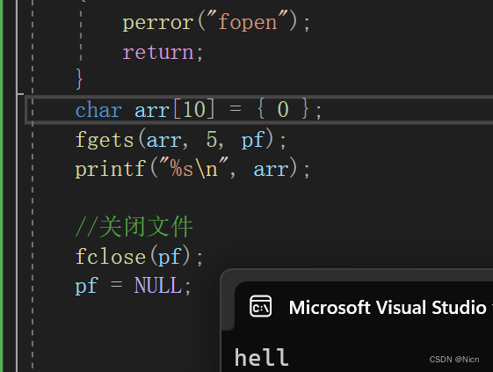Click the green change-tracking margin bar

pos(1,186)
